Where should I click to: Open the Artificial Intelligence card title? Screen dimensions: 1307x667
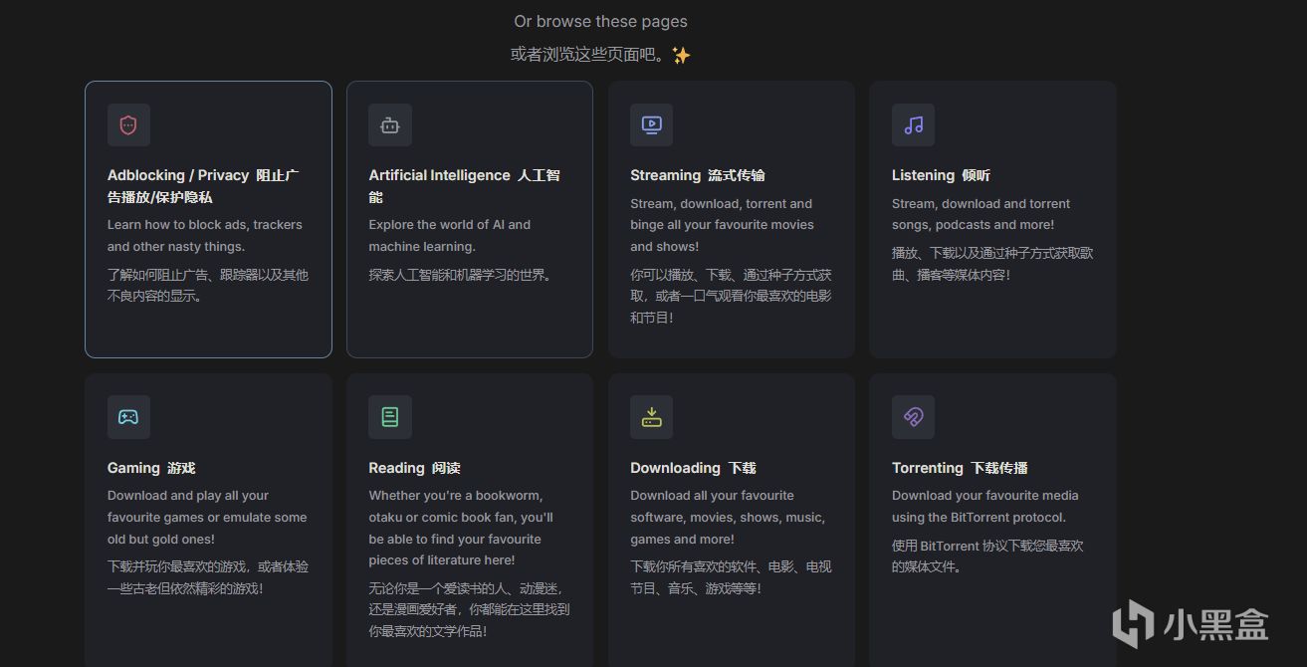click(x=465, y=186)
